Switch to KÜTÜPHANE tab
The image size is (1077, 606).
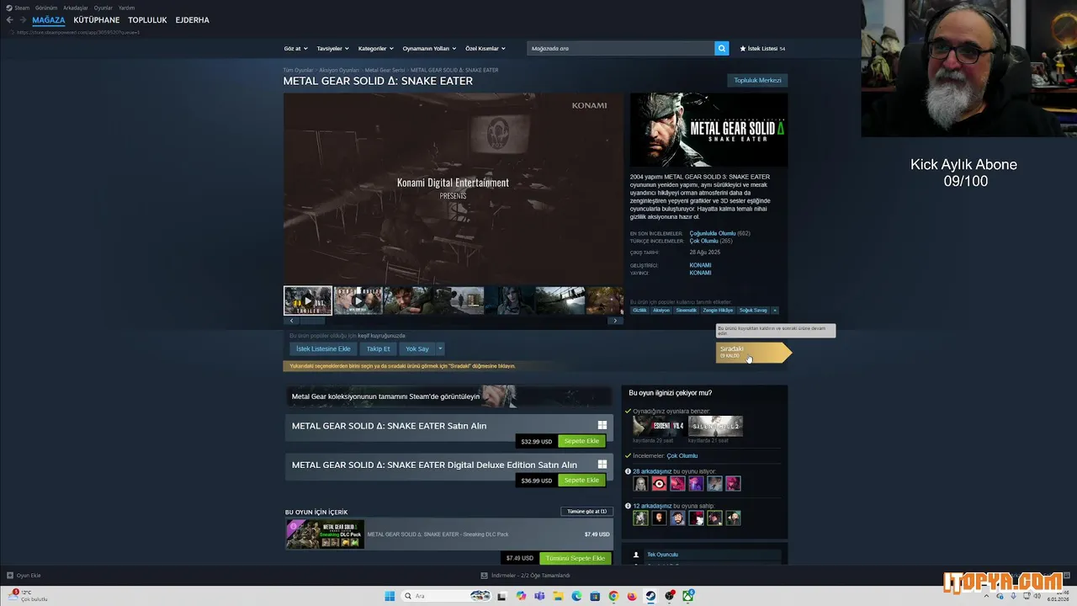pyautogui.click(x=97, y=20)
